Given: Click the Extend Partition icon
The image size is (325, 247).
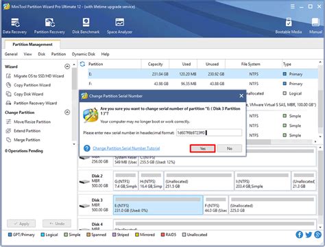Looking at the screenshot, I should click(8, 131).
